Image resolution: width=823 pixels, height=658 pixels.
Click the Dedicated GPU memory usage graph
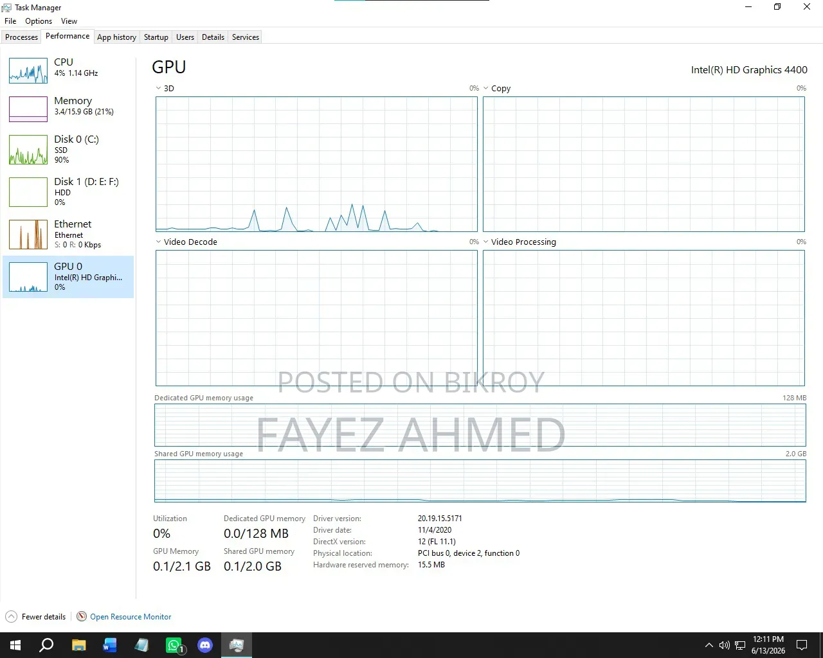tap(480, 425)
